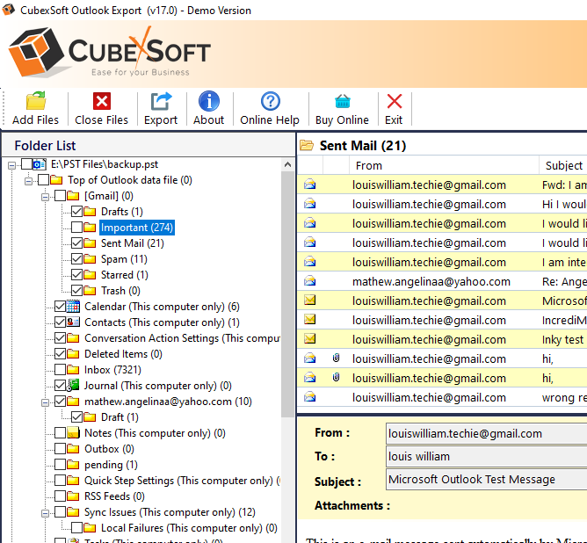Collapse the E:\PST Files\backup.pst node
This screenshot has height=543, width=587.
pyautogui.click(x=12, y=165)
